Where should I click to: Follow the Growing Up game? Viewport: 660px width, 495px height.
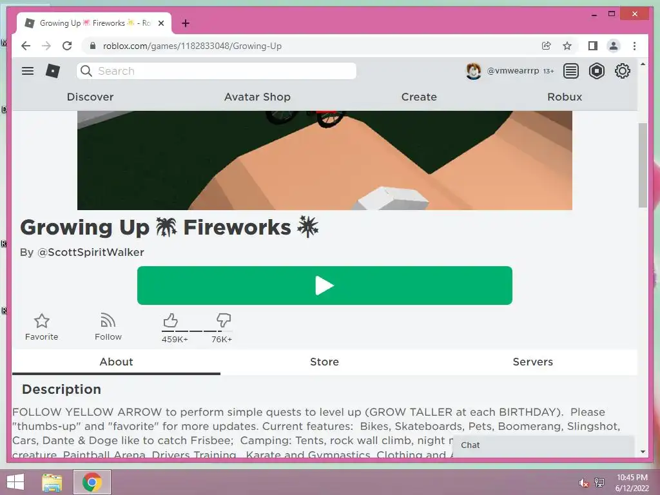tap(108, 327)
